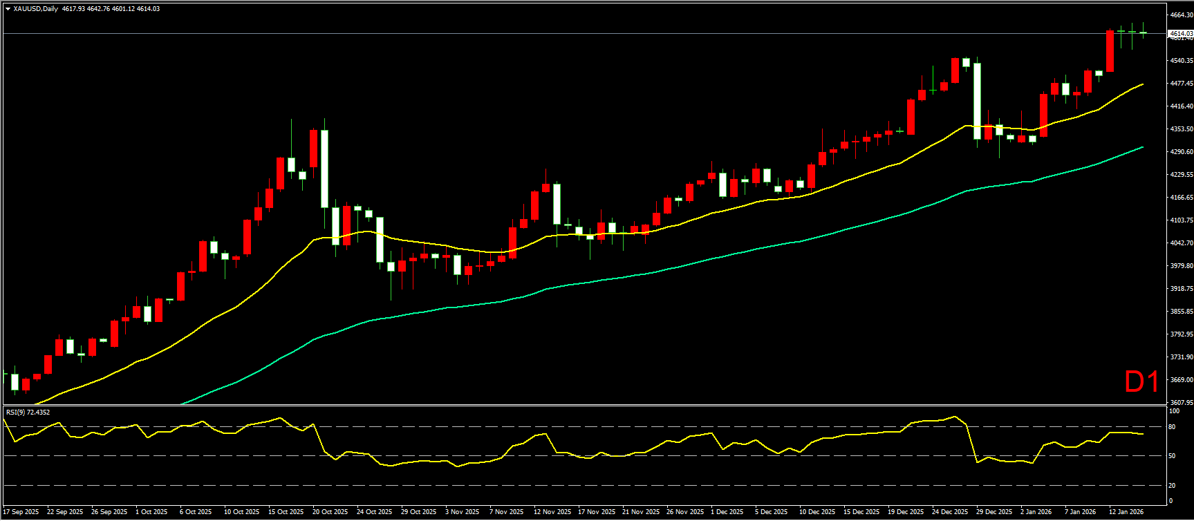Click the XAUUSD,Daily chart title text

[x=36, y=9]
